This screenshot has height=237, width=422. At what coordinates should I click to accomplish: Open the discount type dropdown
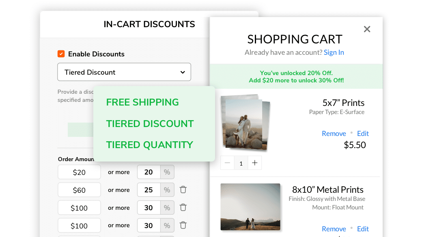click(124, 72)
